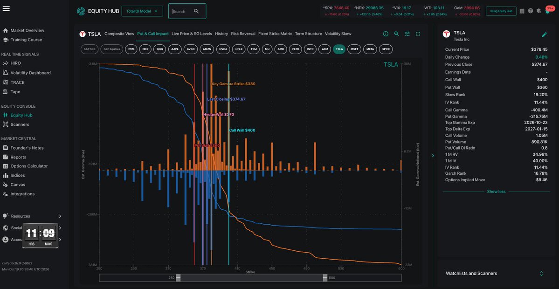Click the ^VIX index quote

coord(402,11)
